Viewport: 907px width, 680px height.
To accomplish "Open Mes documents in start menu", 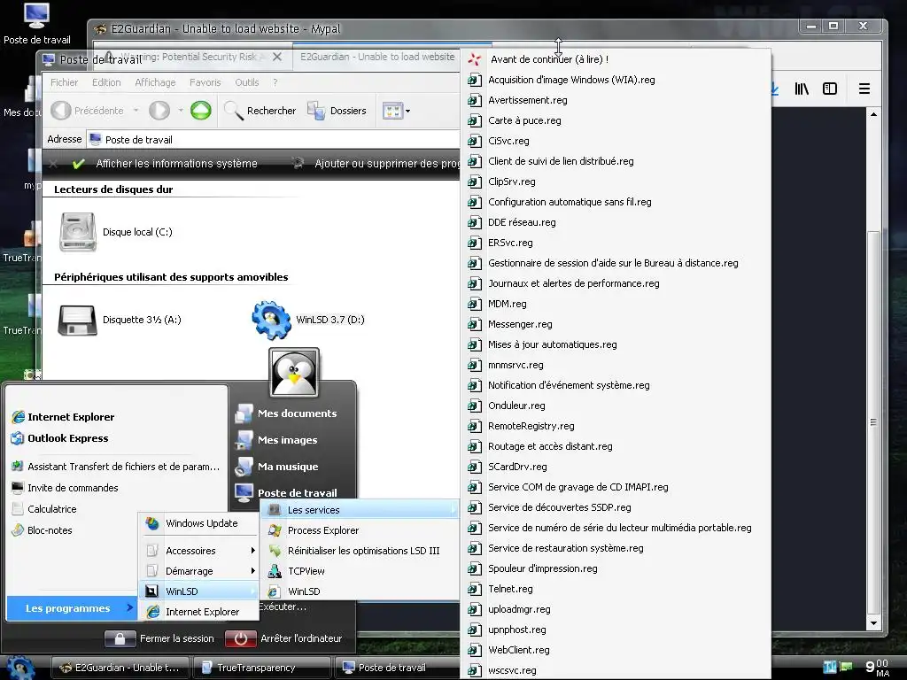I will [x=287, y=413].
